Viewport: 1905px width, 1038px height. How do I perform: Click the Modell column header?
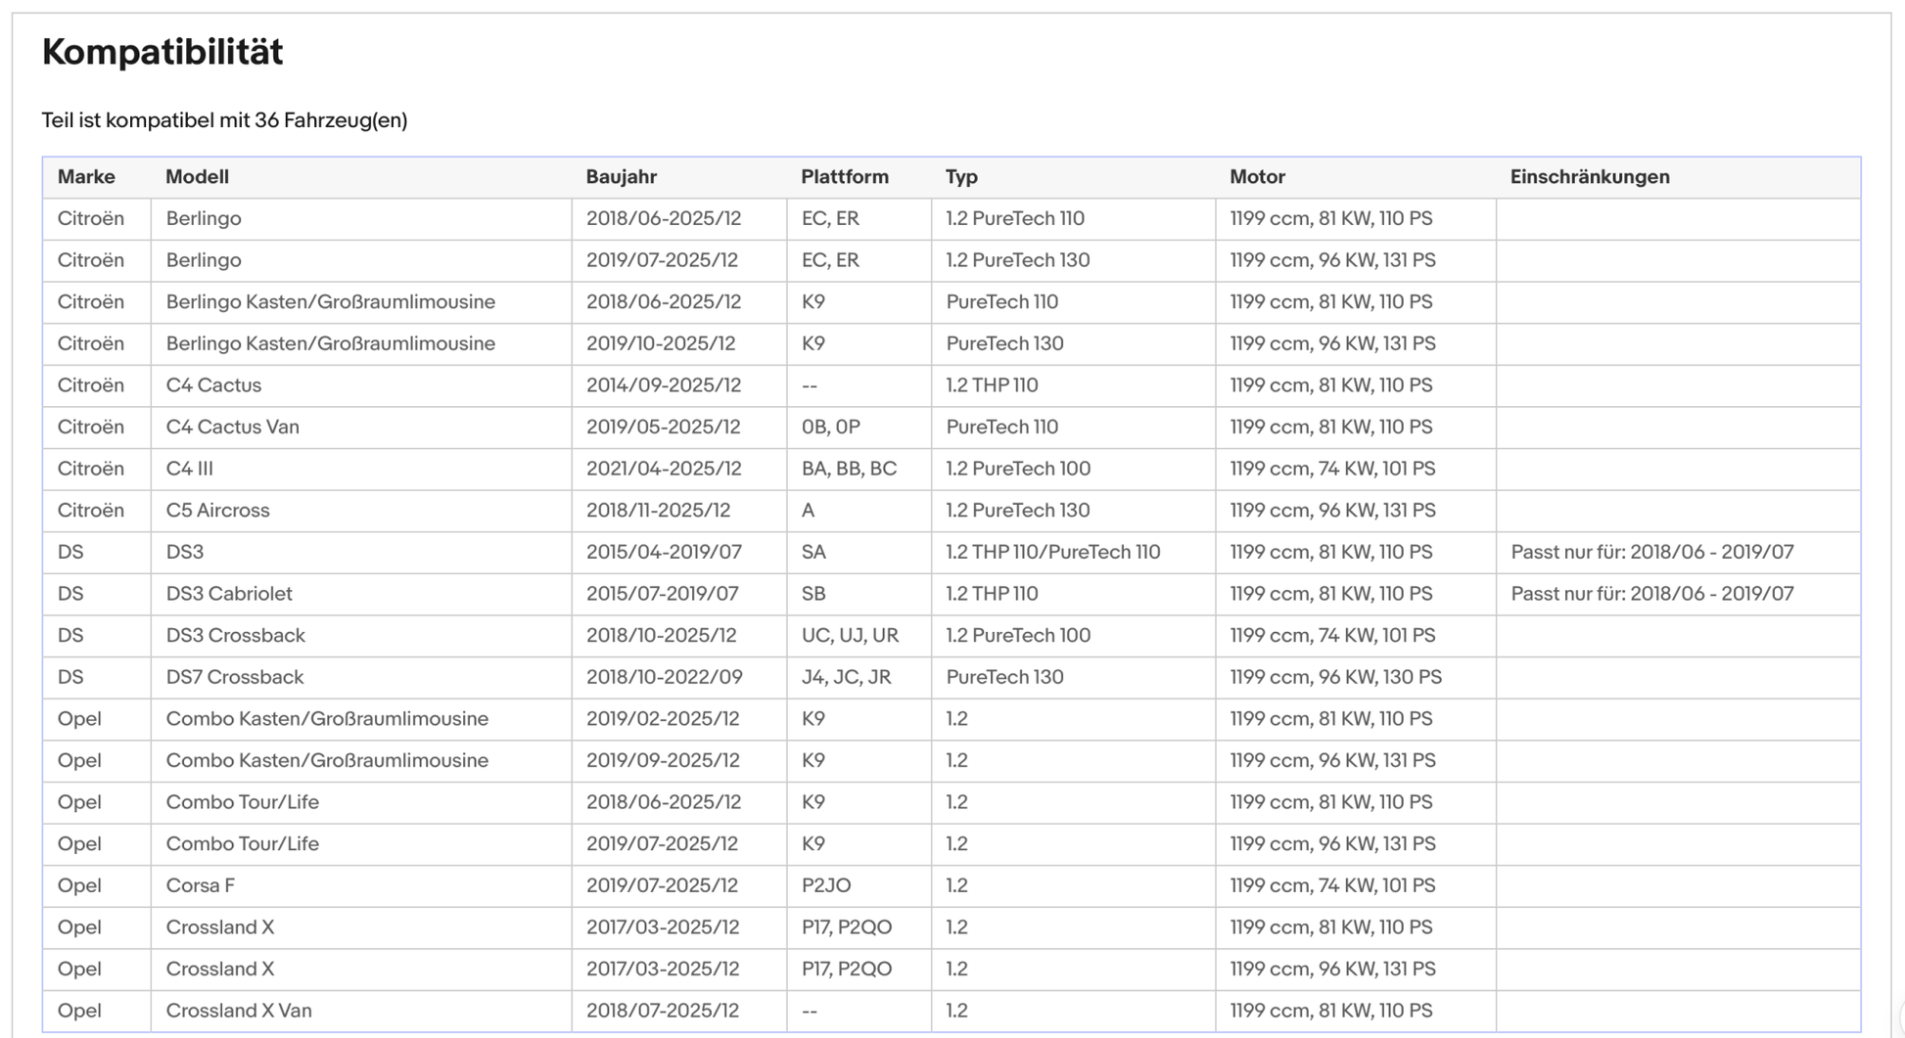click(x=197, y=177)
